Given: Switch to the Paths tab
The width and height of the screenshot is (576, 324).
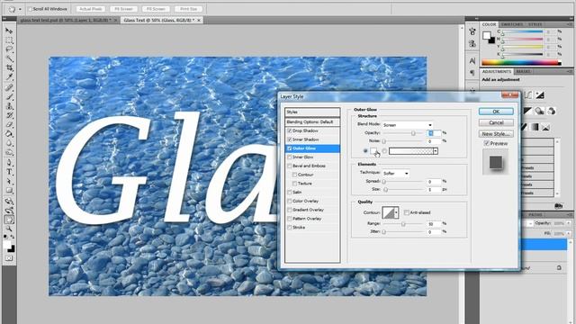Looking at the screenshot, I should pos(535,214).
